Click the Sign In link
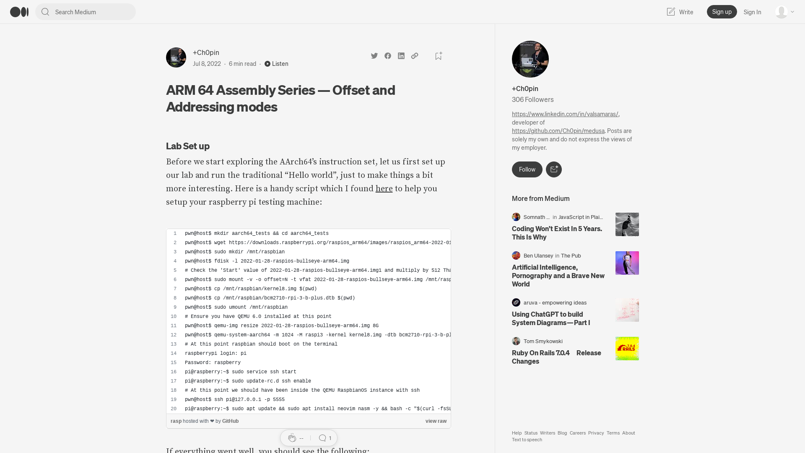Image resolution: width=805 pixels, height=453 pixels. (752, 12)
